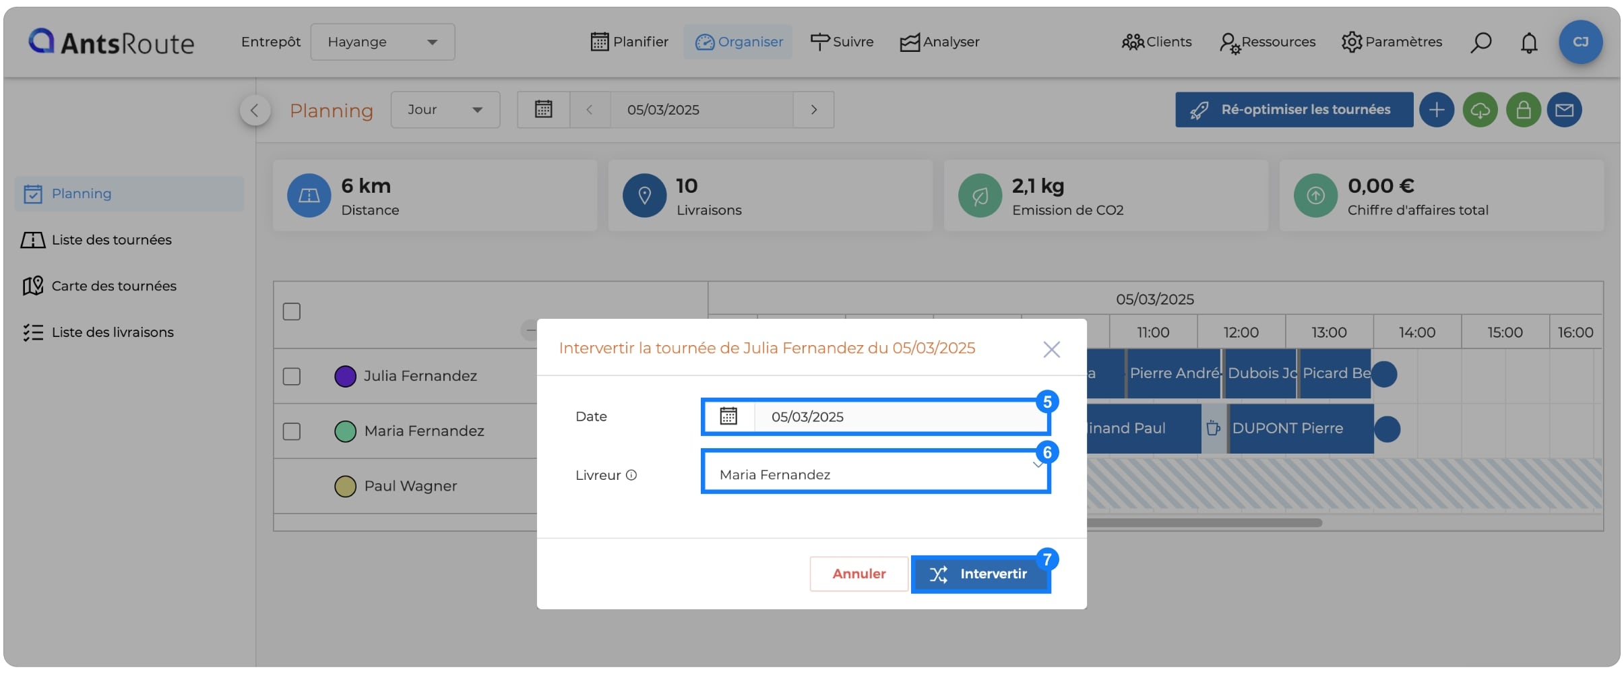The height and width of the screenshot is (676, 1624).
Task: Click the Pierre André delivery block
Action: (1173, 373)
